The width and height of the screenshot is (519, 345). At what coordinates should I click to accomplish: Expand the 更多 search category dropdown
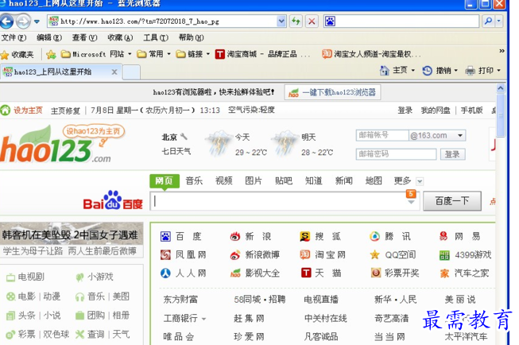coord(420,181)
